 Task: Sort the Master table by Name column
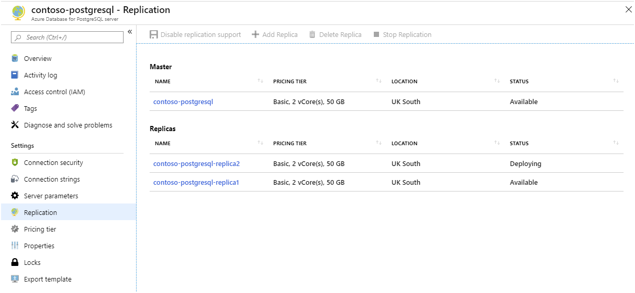click(260, 81)
